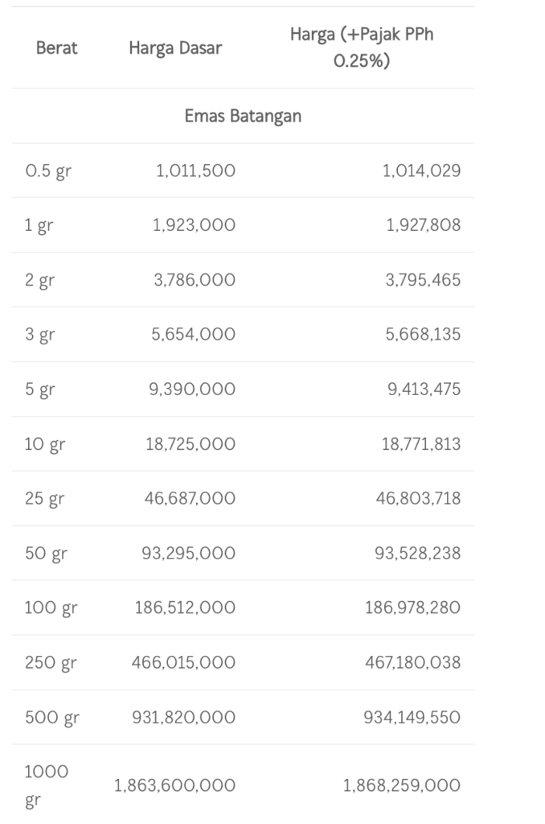Viewport: 545px width, 824px height.
Task: Select the 0.5 gr weight row
Action: coord(243,171)
